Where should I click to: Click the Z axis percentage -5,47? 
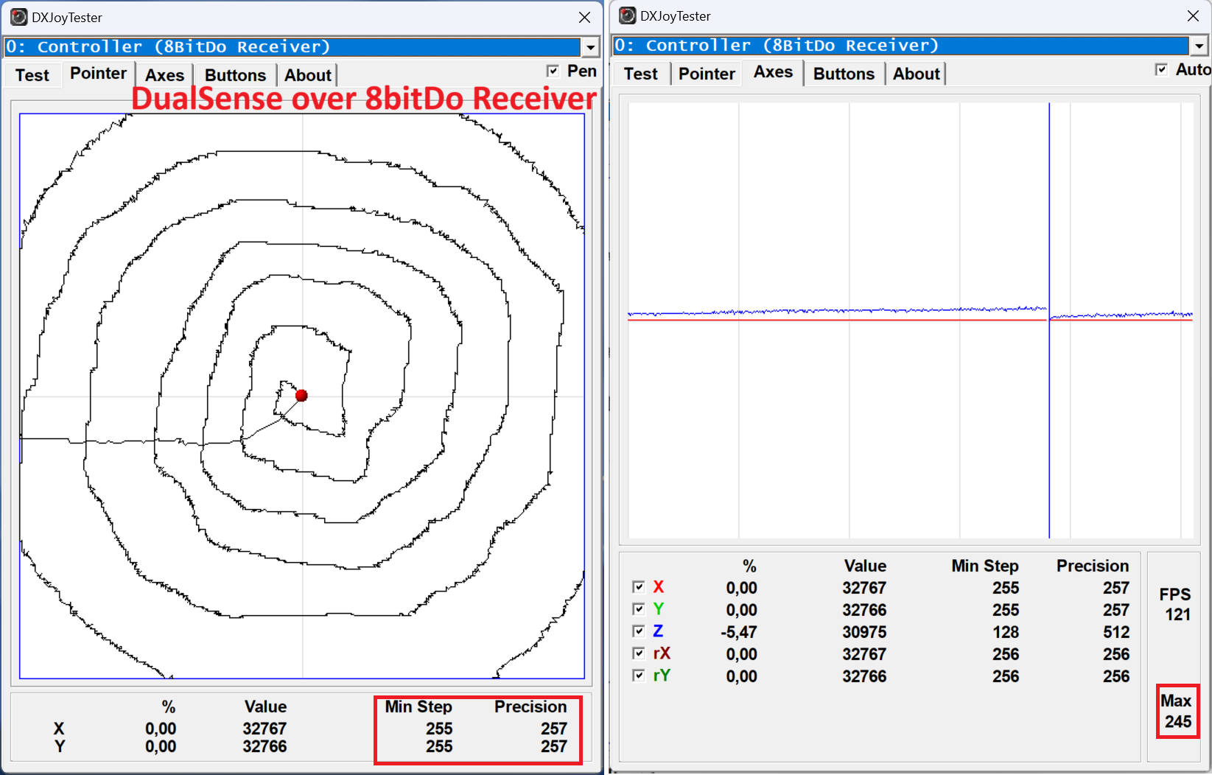coord(739,632)
